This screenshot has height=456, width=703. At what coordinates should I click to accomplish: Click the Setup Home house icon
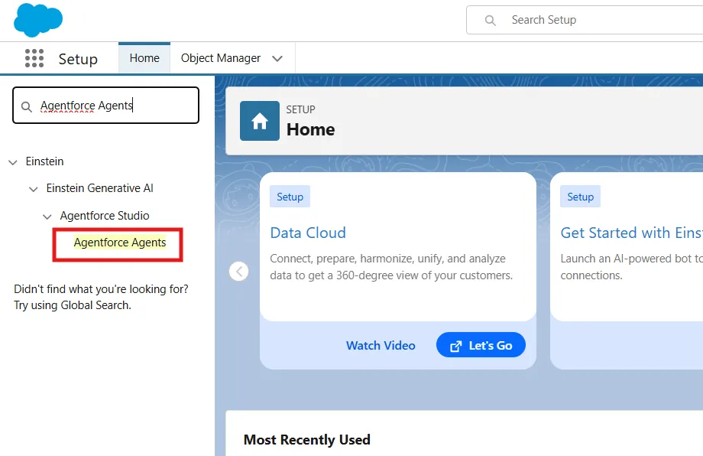[x=260, y=121]
